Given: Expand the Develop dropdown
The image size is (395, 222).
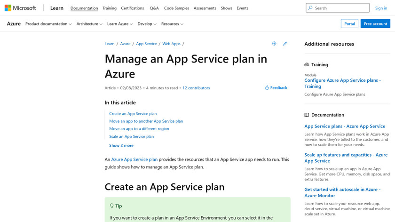Looking at the screenshot, I should (147, 24).
